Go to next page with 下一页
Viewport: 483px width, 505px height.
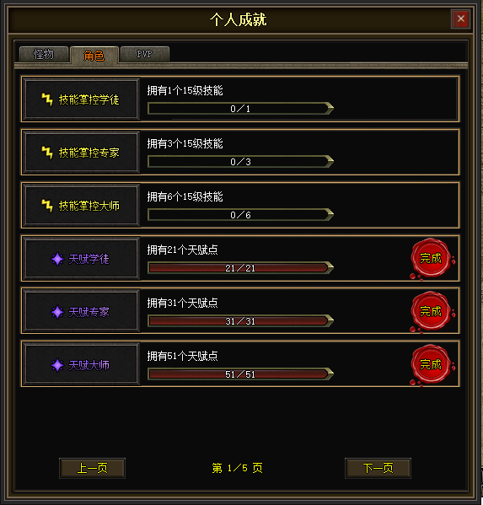(378, 468)
